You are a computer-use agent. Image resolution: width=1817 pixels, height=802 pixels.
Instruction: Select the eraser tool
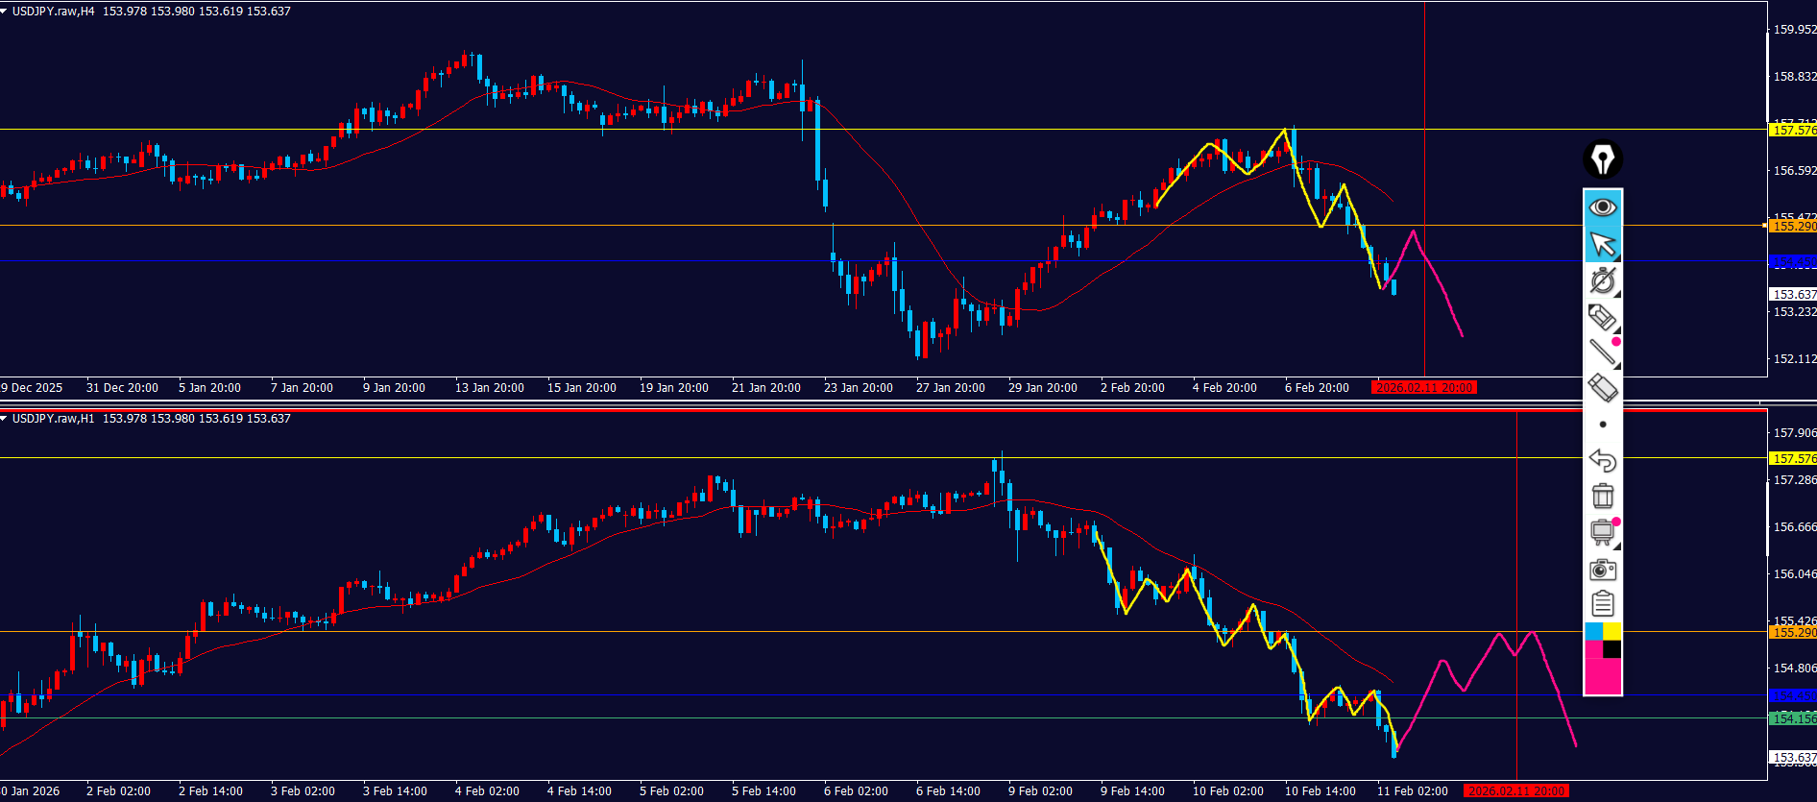point(1602,388)
